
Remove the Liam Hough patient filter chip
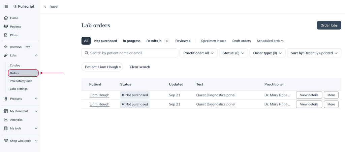coord(120,67)
